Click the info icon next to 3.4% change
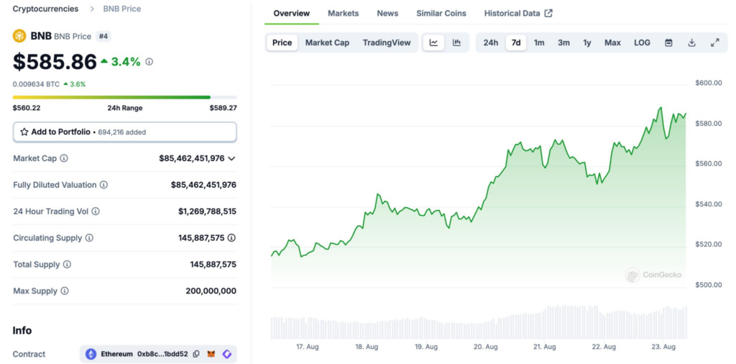The height and width of the screenshot is (364, 736). click(x=149, y=62)
